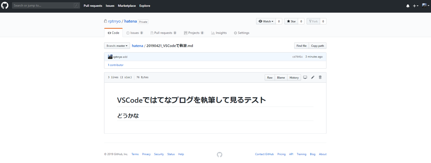Open the file History
Image resolution: width=431 pixels, height=163 pixels.
[x=294, y=78]
